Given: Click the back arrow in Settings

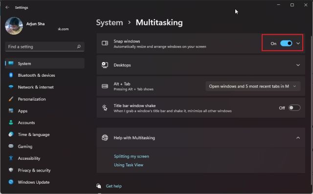Looking at the screenshot, I should click(x=7, y=7).
